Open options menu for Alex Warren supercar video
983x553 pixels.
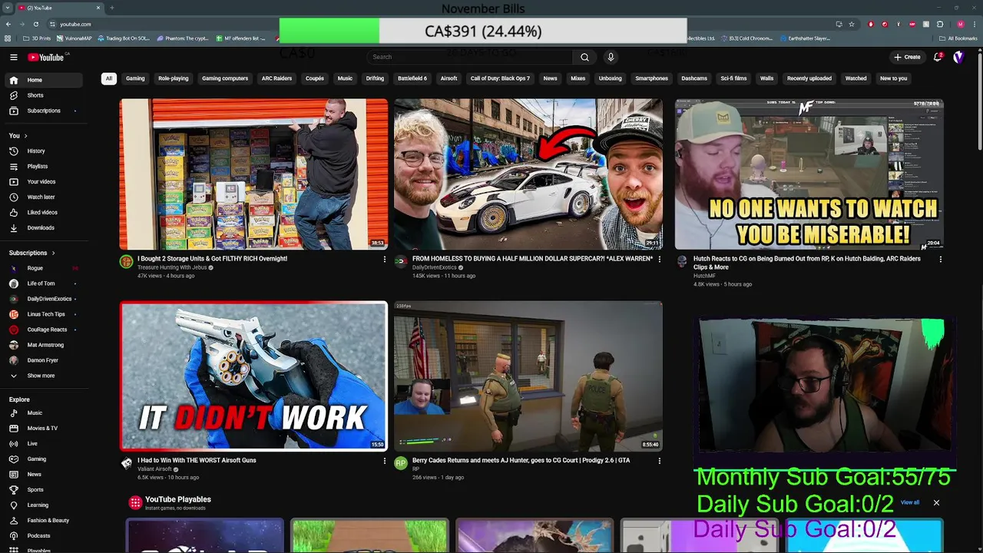[660, 260]
